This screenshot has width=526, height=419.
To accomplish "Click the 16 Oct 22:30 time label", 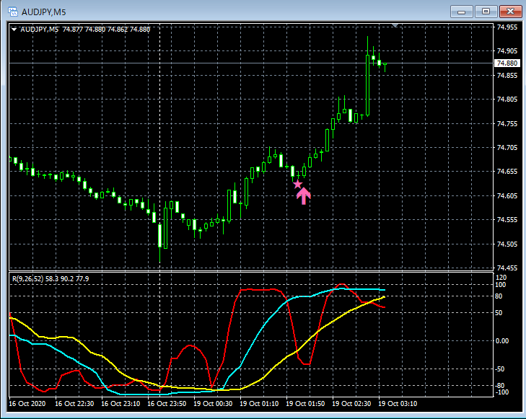I will coord(74,404).
